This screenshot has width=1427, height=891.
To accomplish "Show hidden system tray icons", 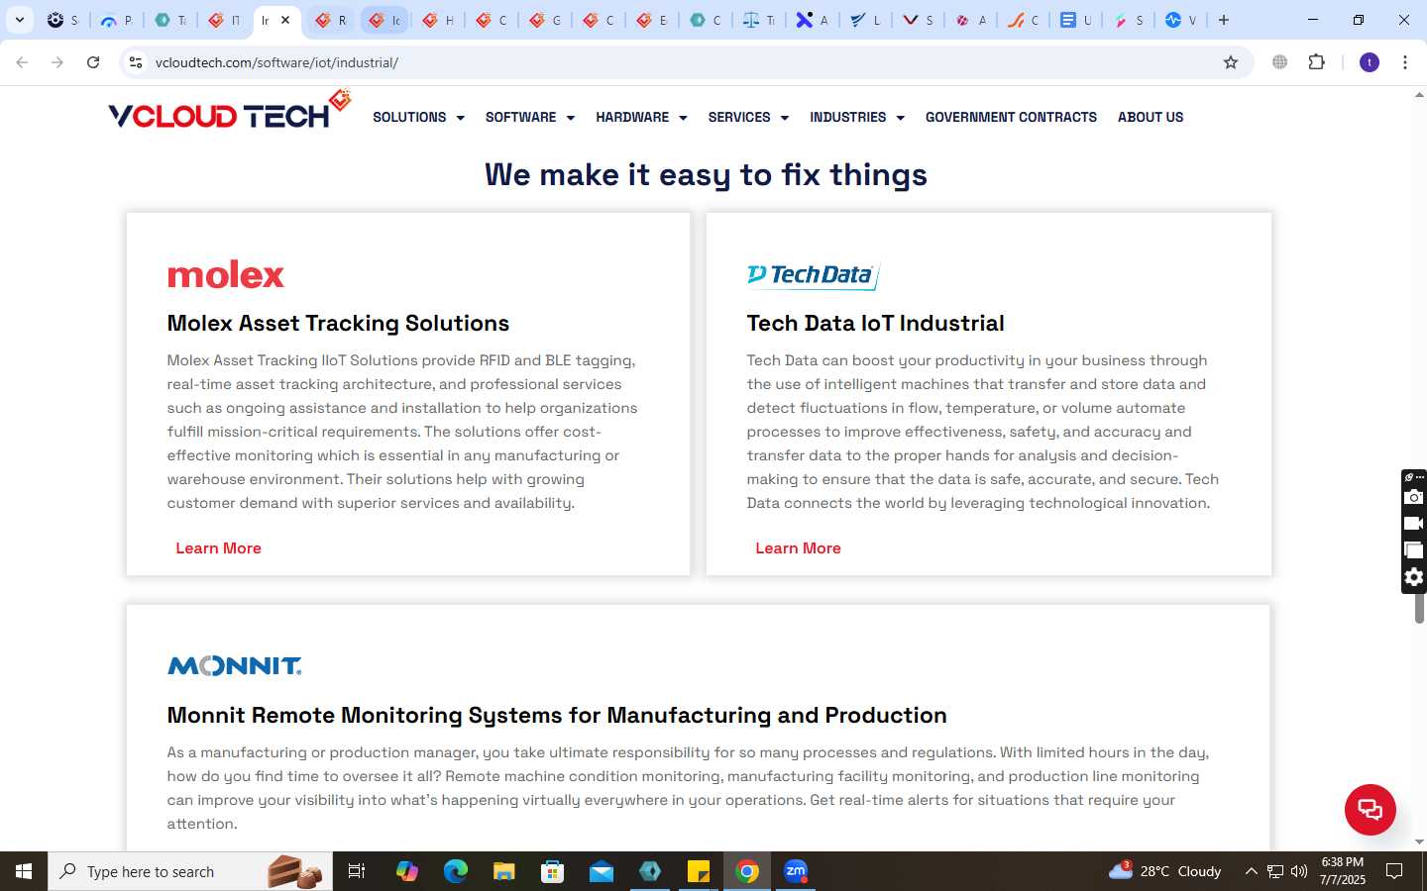I will pos(1251,871).
